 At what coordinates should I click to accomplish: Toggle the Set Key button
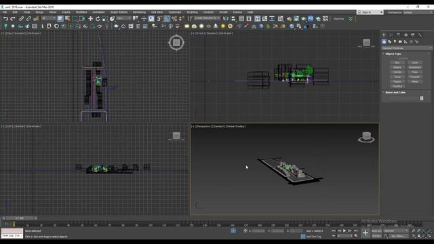(376, 236)
